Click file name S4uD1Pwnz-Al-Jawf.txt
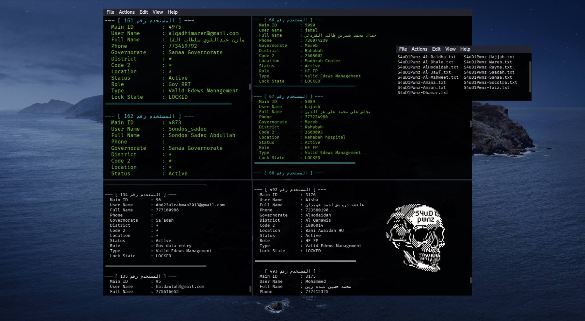The image size is (585, 321). (x=424, y=72)
